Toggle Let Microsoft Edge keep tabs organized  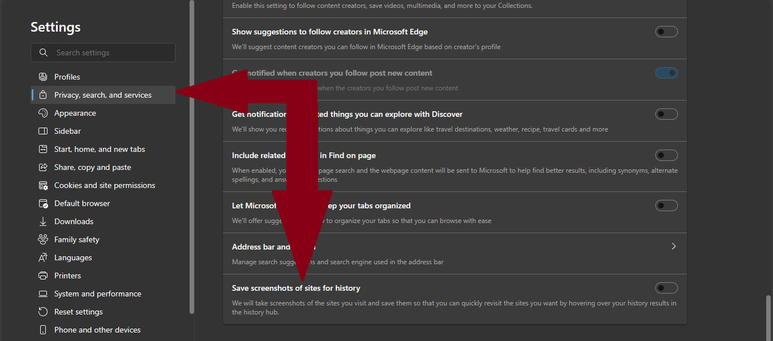coord(667,206)
